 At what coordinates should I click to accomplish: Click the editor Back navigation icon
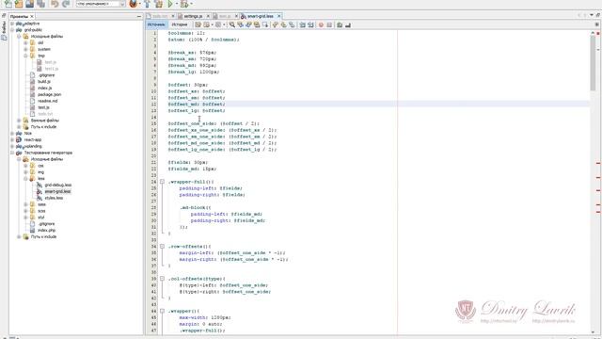(x=207, y=25)
